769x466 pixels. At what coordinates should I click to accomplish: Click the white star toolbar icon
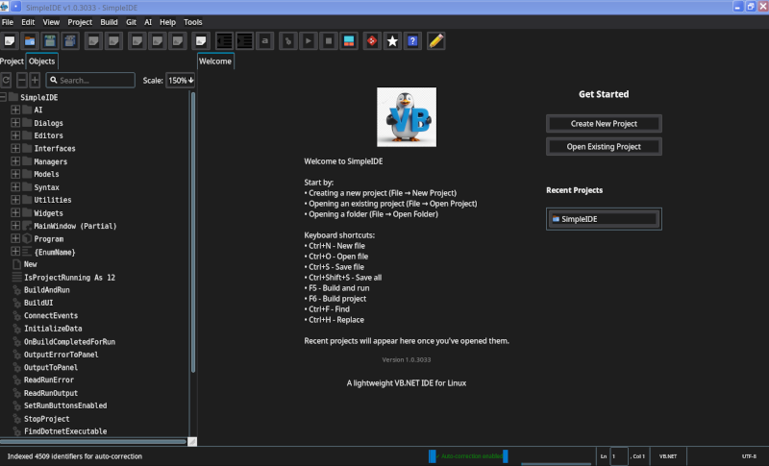392,41
